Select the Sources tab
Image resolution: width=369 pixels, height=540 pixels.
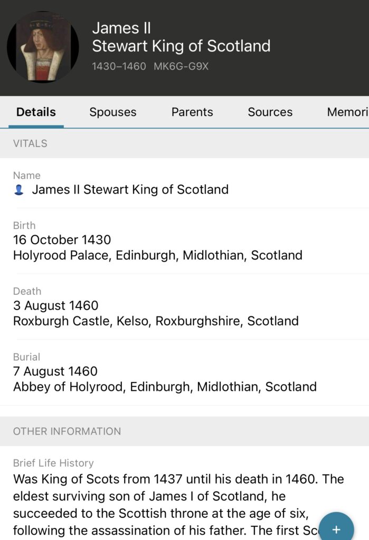tap(270, 112)
